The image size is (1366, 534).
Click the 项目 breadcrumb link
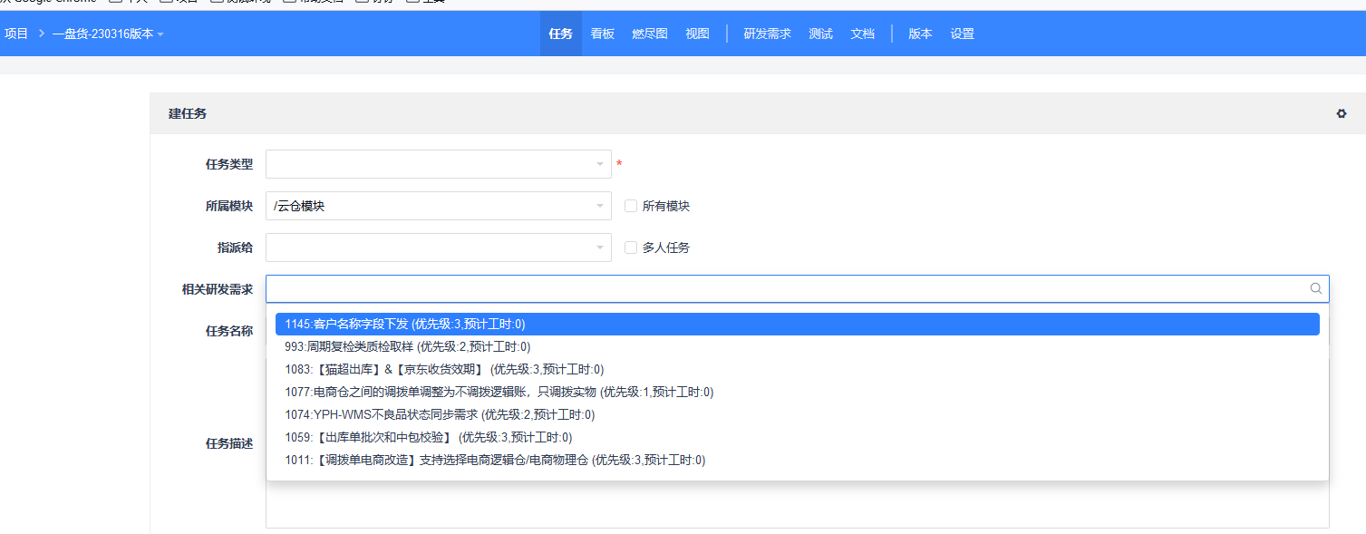[x=16, y=34]
